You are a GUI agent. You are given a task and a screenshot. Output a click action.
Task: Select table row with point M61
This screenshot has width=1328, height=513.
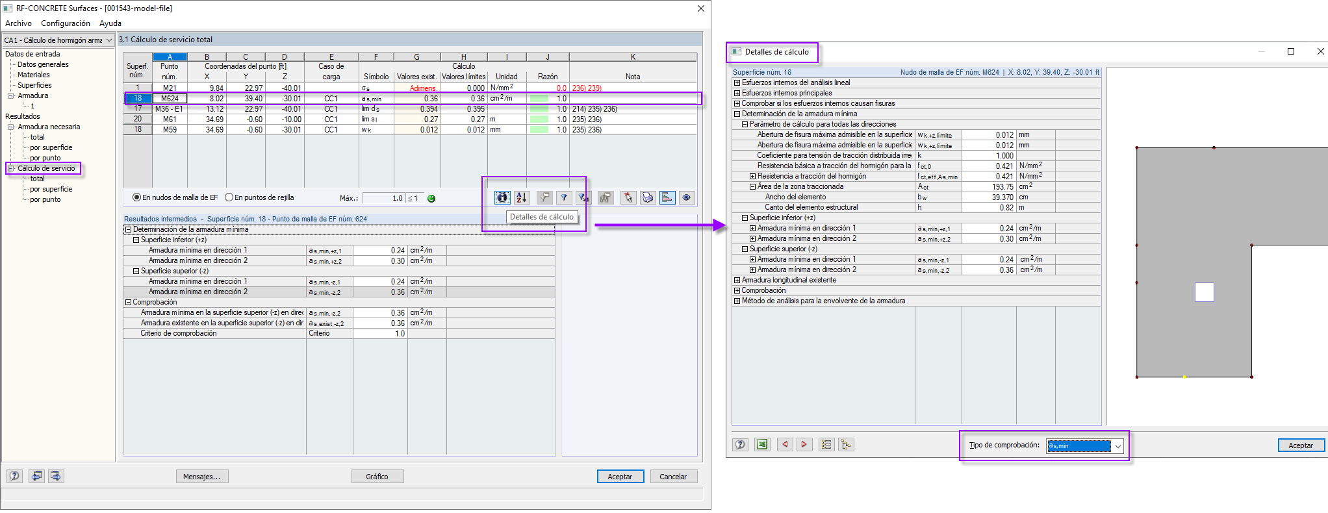[x=410, y=119]
